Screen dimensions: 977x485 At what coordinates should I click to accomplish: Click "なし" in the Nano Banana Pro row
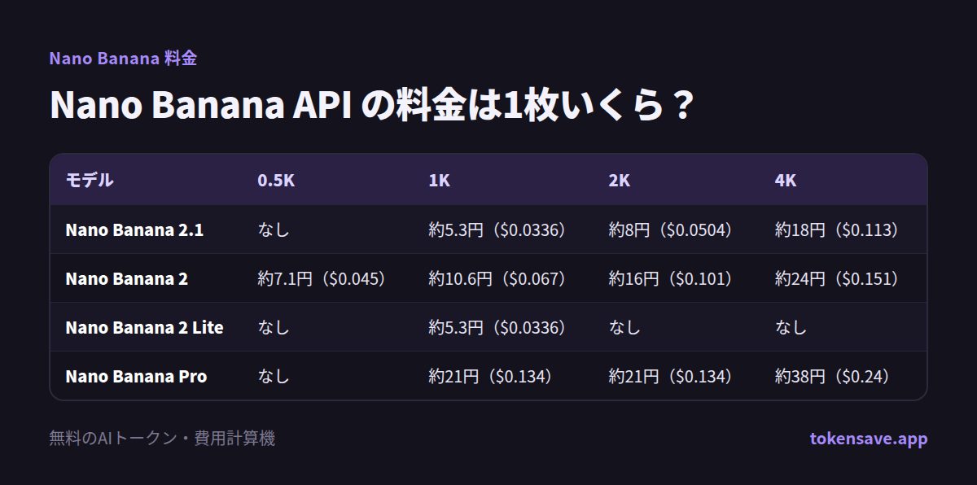click(x=274, y=377)
